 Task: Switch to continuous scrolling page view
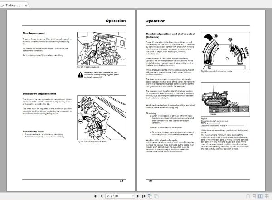pos(254,196)
